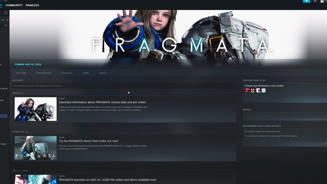The width and height of the screenshot is (327, 184).
Task: Open the Community Hub tab
Action: [x=44, y=73]
